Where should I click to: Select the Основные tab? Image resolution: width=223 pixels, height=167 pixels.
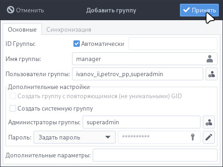tap(22, 29)
